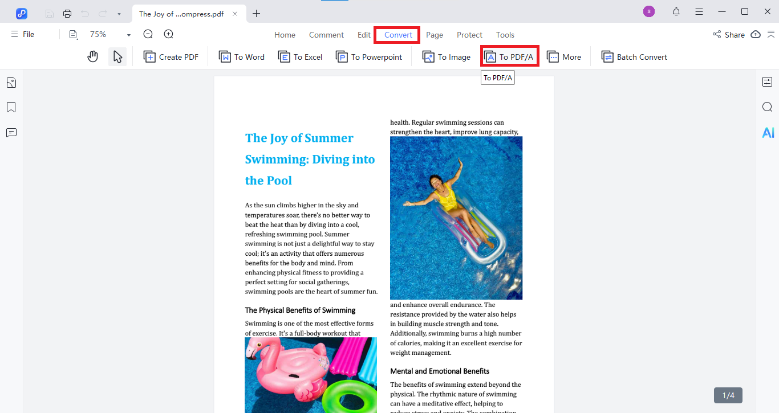The height and width of the screenshot is (413, 779).
Task: Open the Protect menu tab
Action: [469, 35]
